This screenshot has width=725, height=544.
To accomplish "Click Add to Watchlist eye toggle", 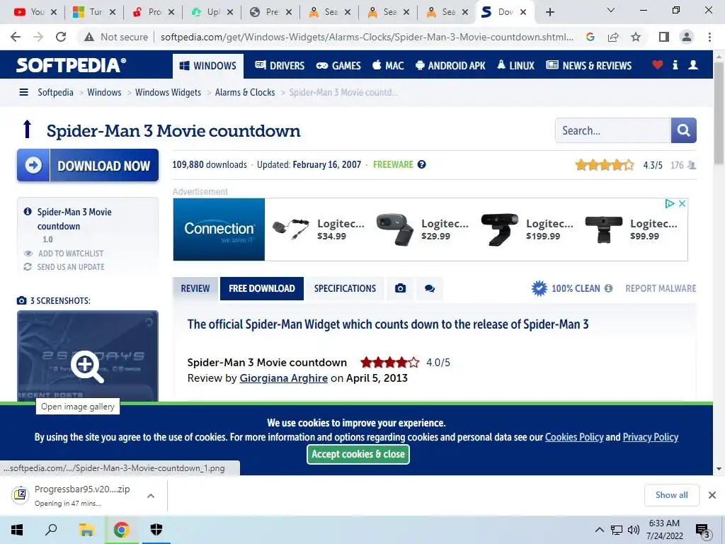I will (28, 254).
